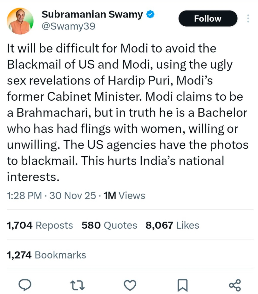
Task: View the 1,704 Reposts list
Action: [x=40, y=225]
